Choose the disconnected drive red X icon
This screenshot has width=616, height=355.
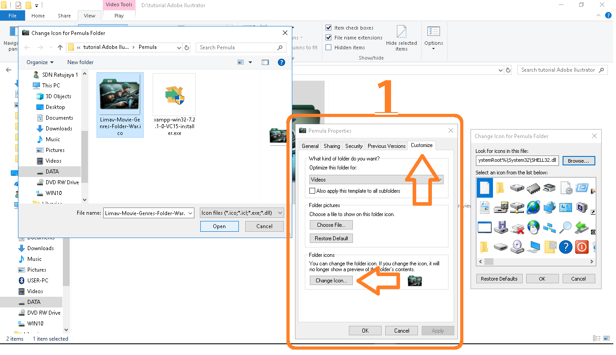click(517, 228)
